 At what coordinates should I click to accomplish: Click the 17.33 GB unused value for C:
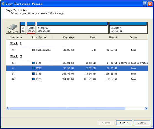click(112, 63)
